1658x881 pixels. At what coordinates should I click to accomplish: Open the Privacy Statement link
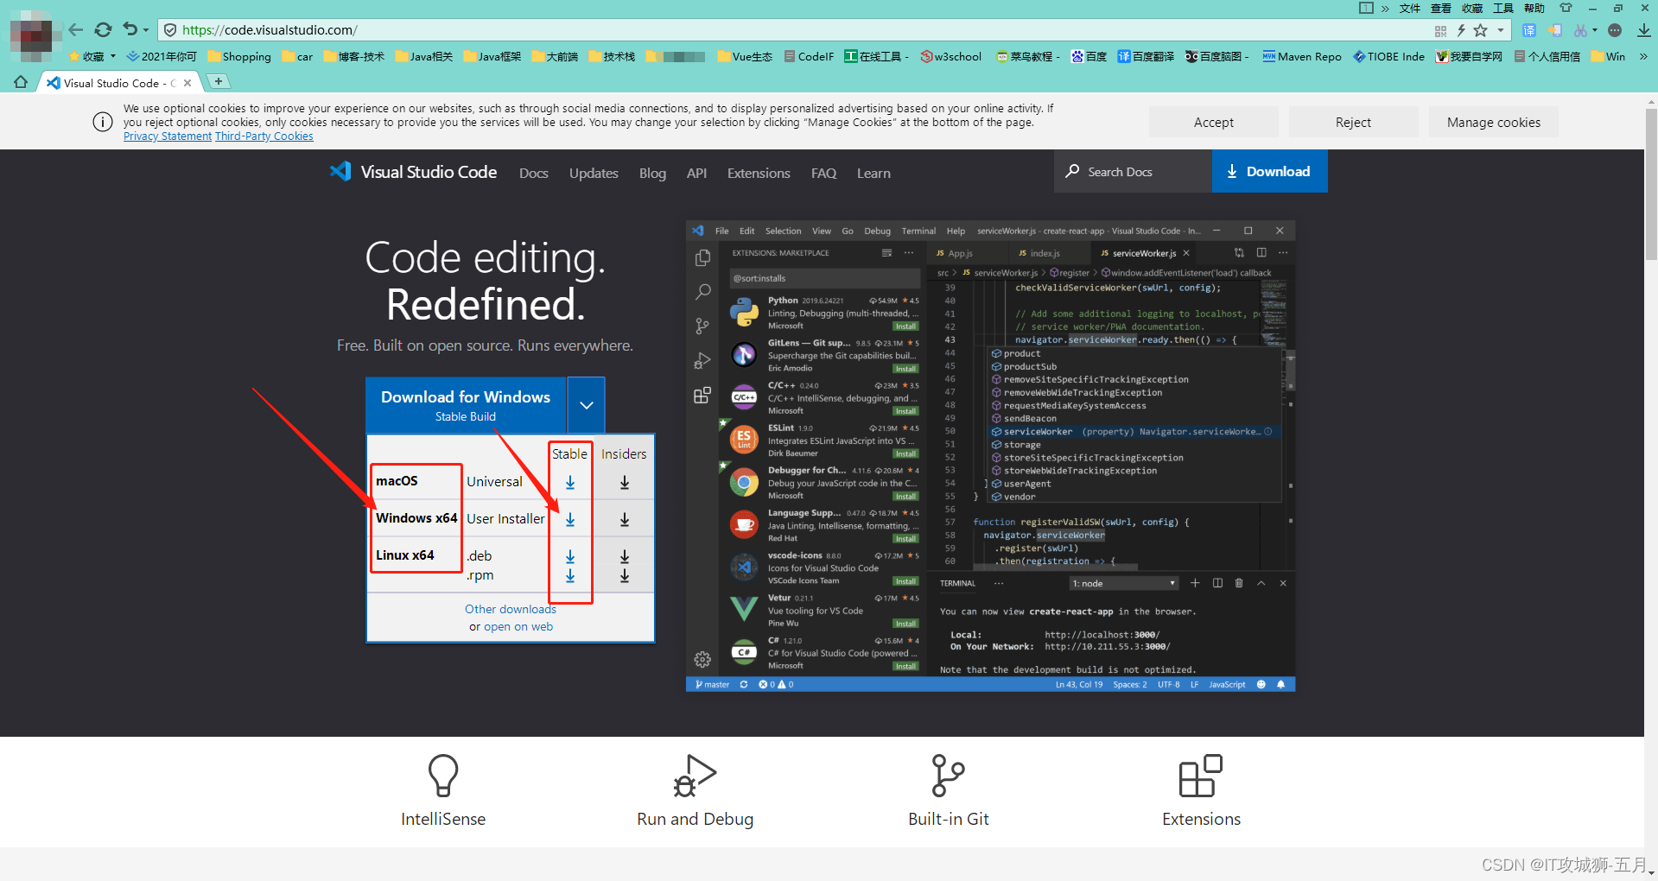click(168, 136)
